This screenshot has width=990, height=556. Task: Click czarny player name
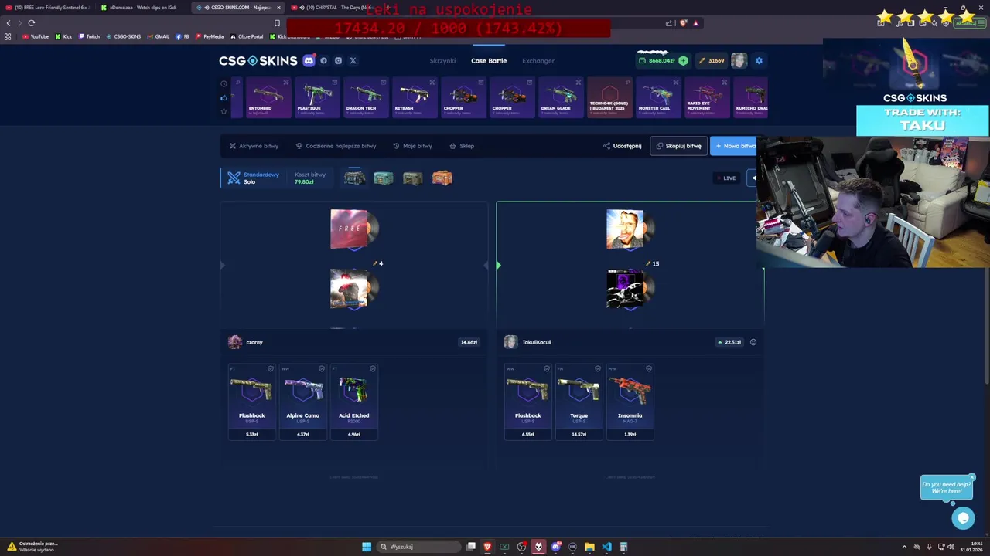(254, 342)
